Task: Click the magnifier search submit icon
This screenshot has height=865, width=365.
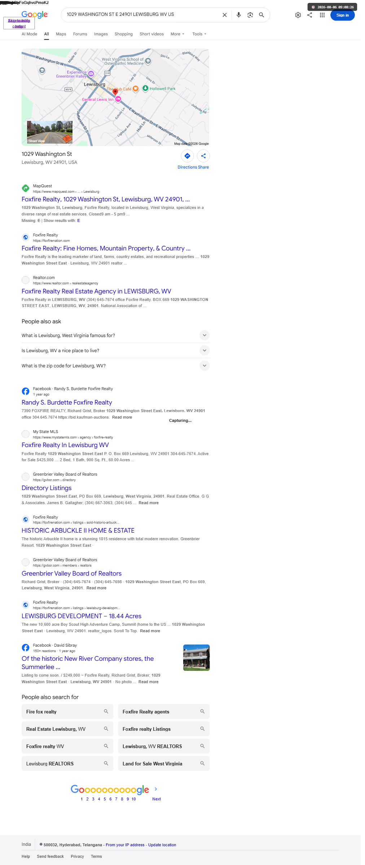Action: tap(261, 15)
